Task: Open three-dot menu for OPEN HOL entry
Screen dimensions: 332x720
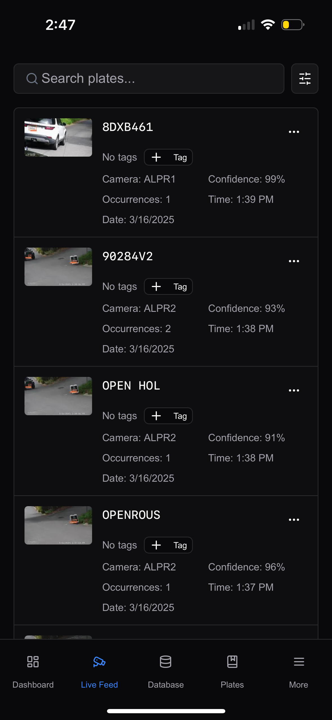Action: pyautogui.click(x=294, y=390)
